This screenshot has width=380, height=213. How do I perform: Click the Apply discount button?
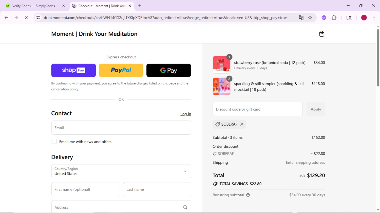[x=316, y=109]
